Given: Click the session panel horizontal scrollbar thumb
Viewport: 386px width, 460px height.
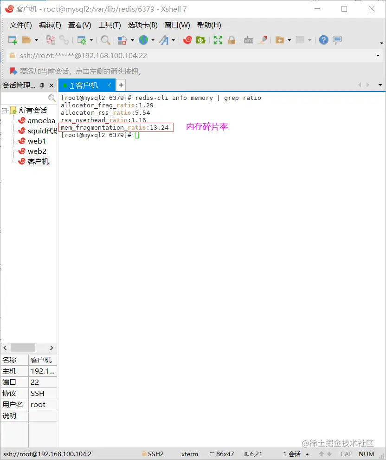Looking at the screenshot, I should coord(23,348).
